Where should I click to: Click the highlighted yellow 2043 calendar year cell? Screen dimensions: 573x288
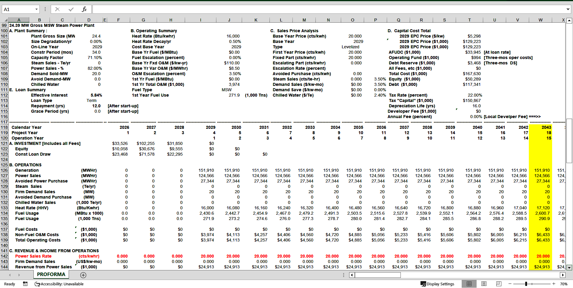tap(546, 127)
